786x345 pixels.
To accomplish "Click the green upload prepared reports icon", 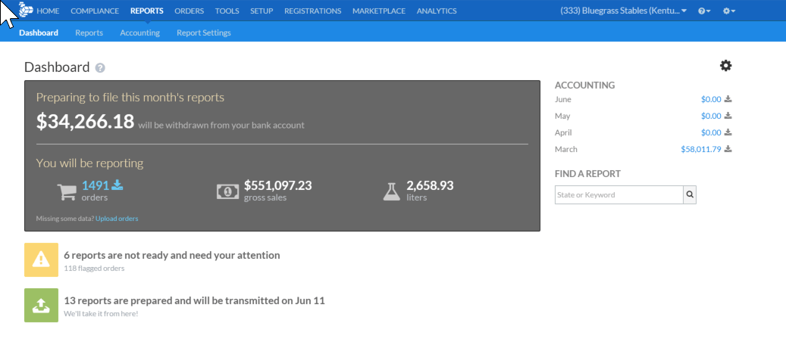I will coord(41,305).
